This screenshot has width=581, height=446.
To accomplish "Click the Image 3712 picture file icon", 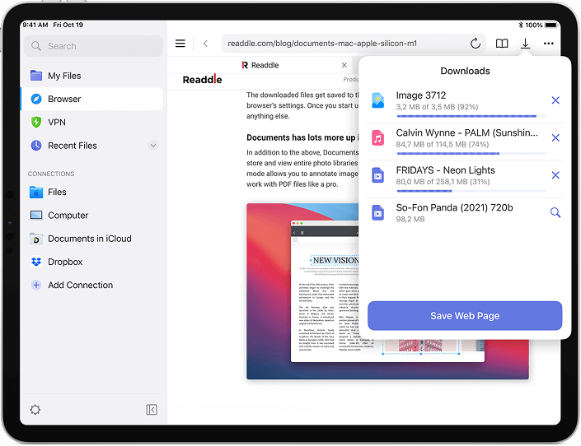I will (x=377, y=100).
